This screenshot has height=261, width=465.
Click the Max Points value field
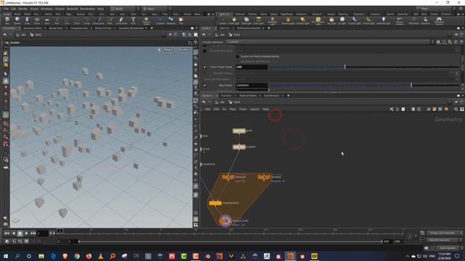[x=251, y=86]
